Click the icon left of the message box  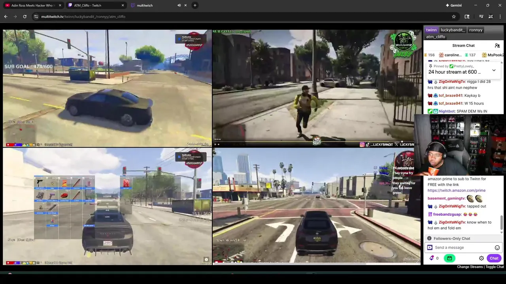pyautogui.click(x=430, y=248)
